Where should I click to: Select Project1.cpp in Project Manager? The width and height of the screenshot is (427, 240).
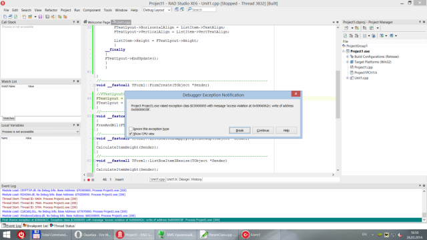pos(363,67)
